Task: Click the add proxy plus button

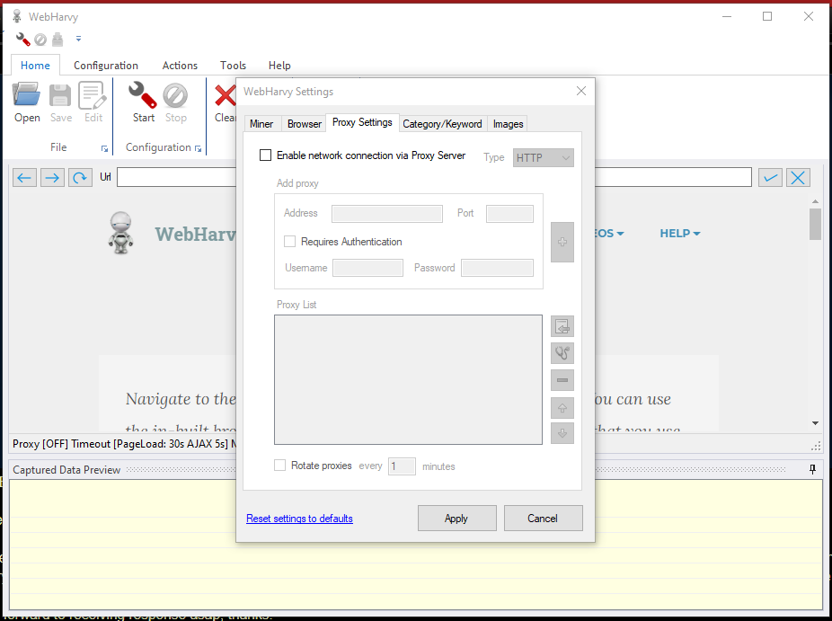Action: pyautogui.click(x=562, y=242)
